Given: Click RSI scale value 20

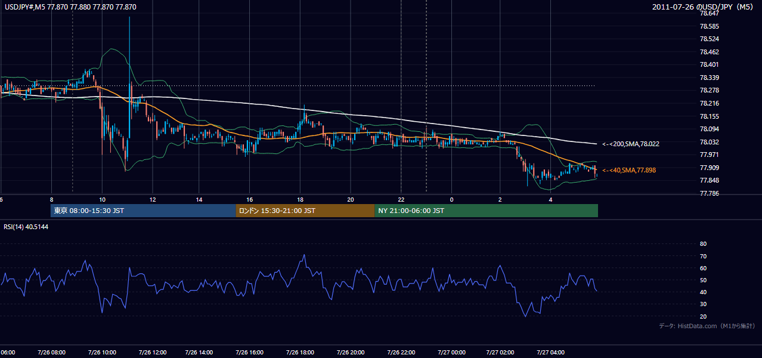Looking at the screenshot, I should (703, 316).
